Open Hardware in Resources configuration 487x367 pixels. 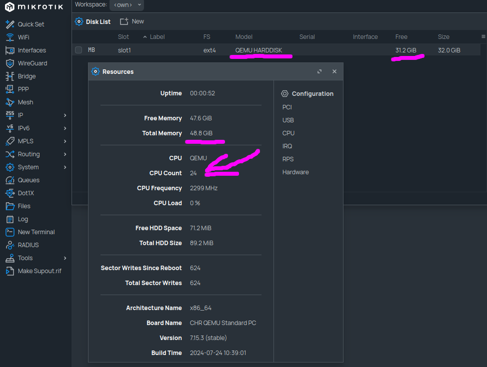point(295,172)
